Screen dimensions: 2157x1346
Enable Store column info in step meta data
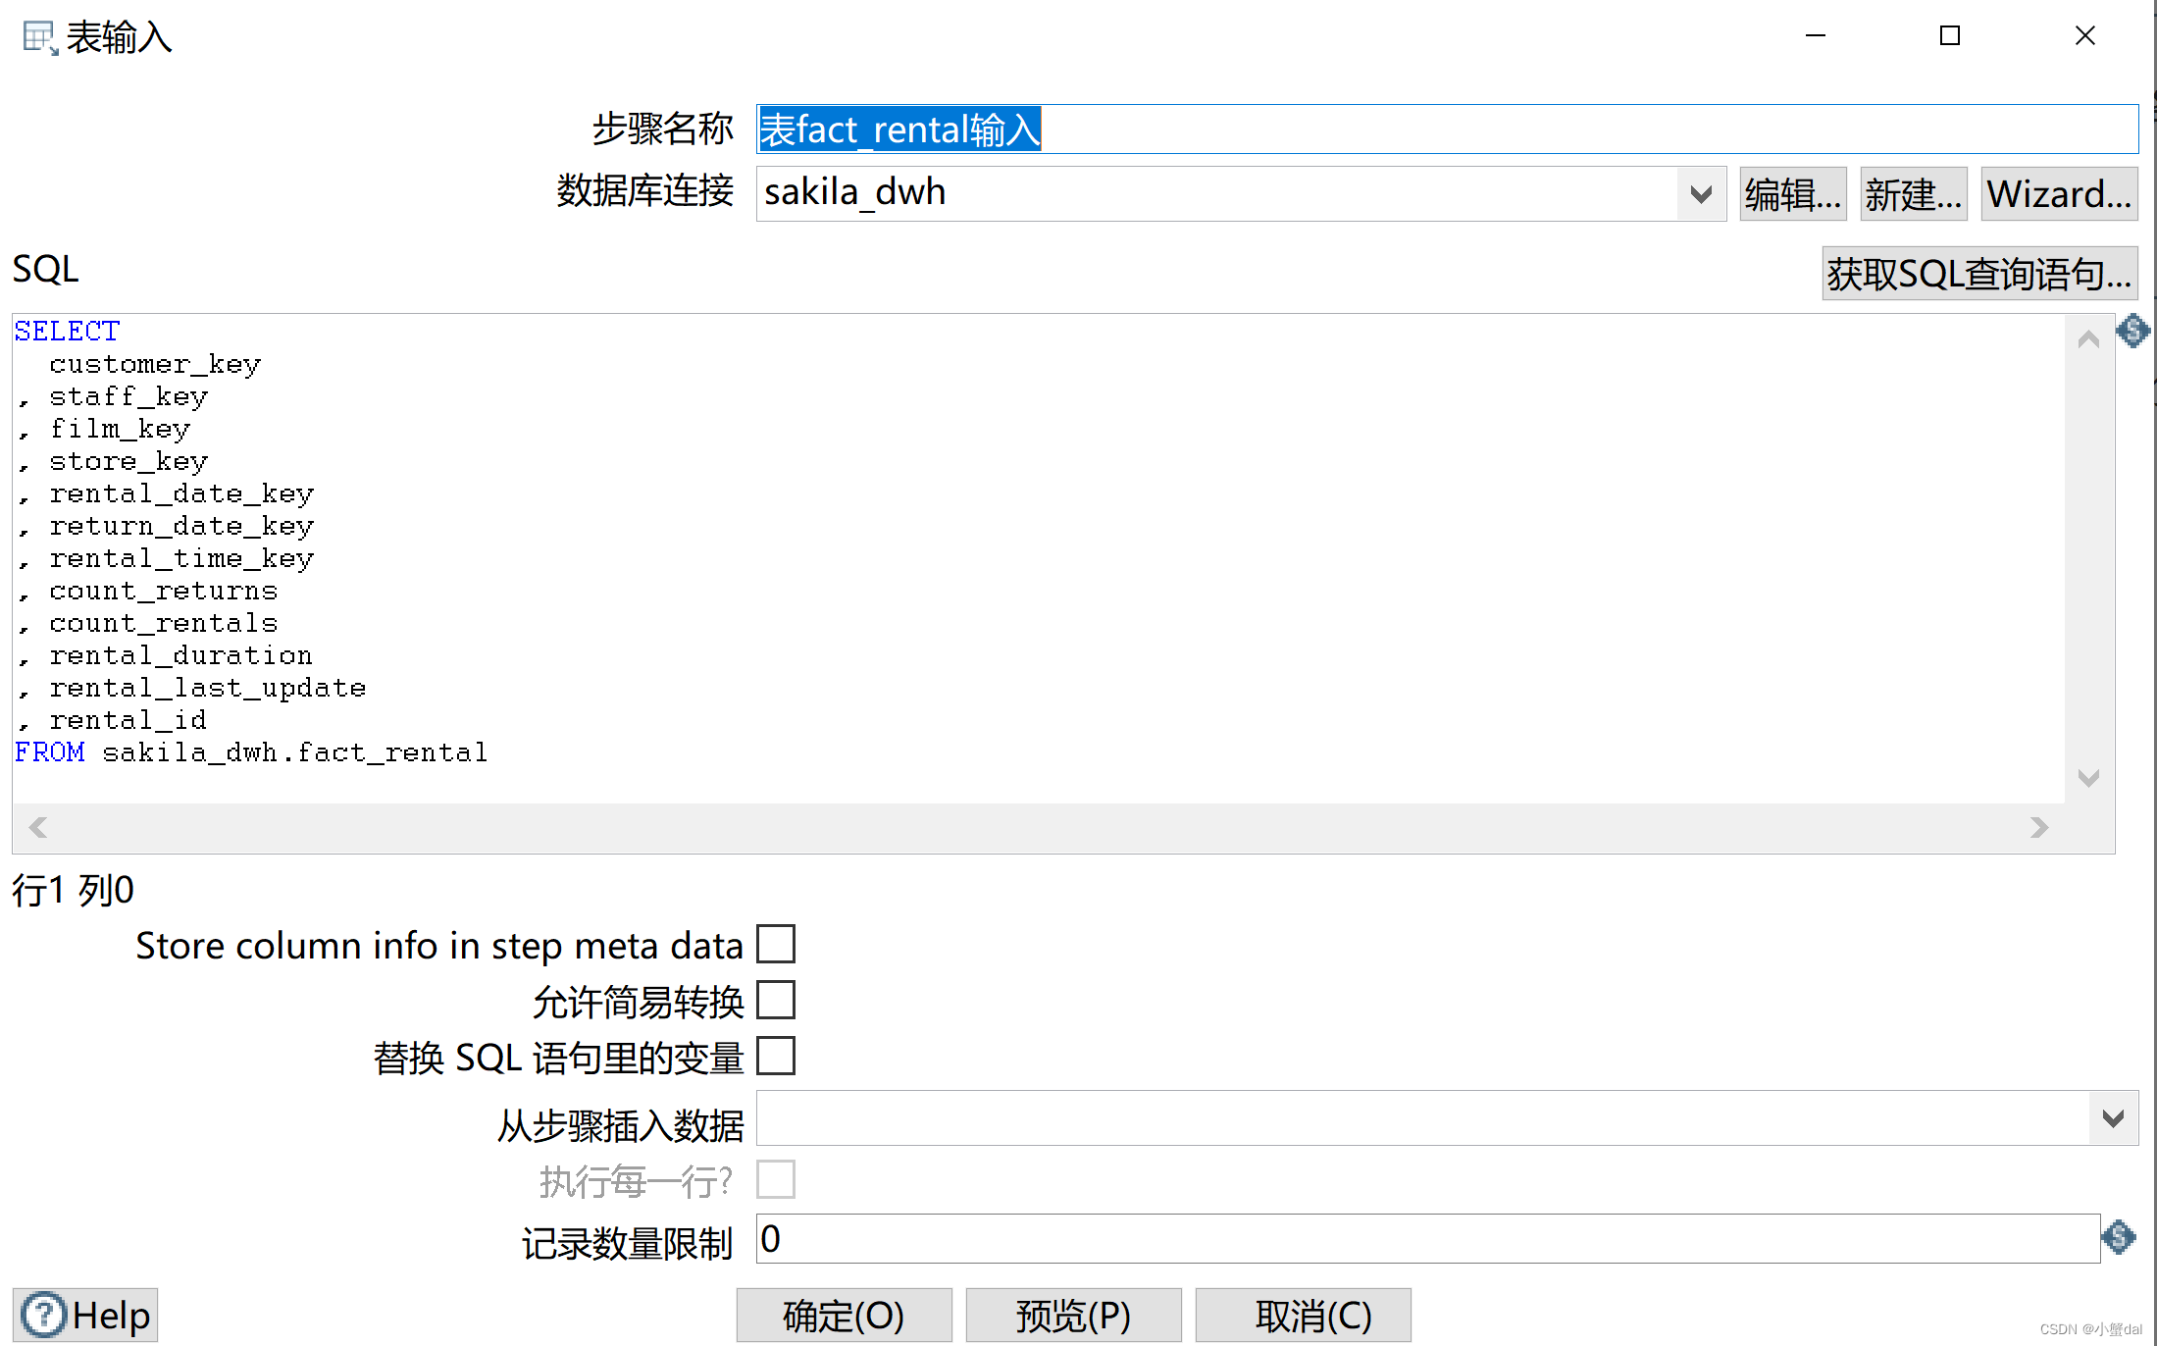pos(776,944)
